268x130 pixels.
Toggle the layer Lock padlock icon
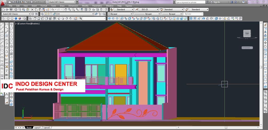(54, 14)
